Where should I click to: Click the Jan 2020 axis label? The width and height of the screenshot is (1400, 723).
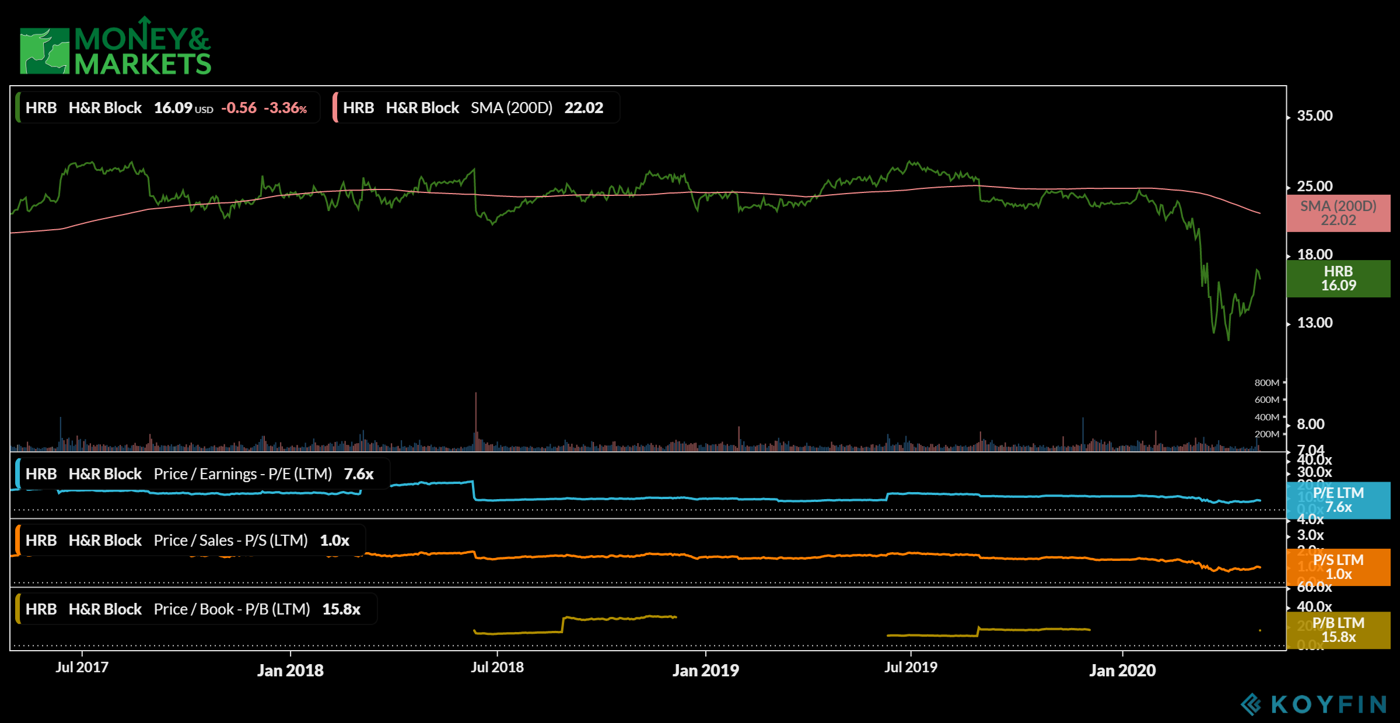pos(1122,671)
